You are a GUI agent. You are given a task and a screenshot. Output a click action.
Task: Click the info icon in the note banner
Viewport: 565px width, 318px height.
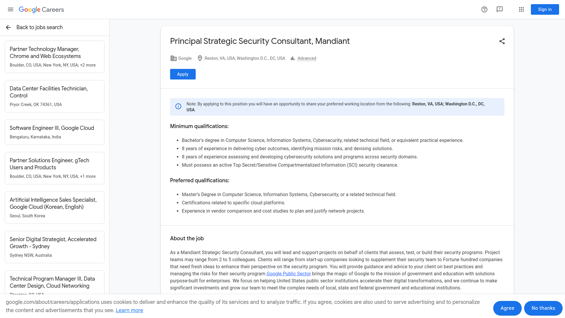click(x=178, y=107)
